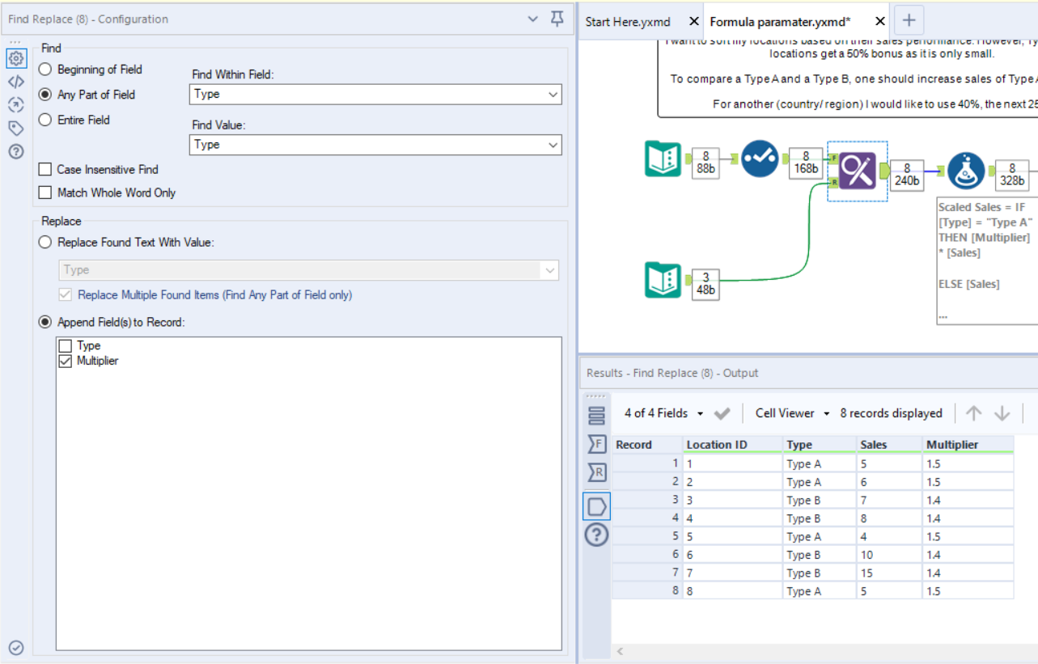Open the Cell Viewer dropdown
1038x664 pixels.
790,413
